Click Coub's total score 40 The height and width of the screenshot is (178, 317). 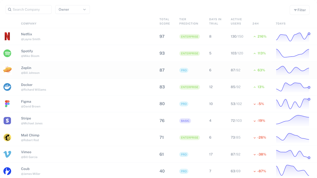162,171
